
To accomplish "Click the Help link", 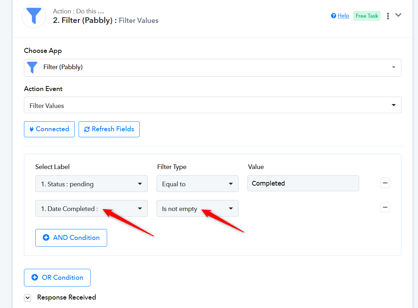I will [x=343, y=16].
